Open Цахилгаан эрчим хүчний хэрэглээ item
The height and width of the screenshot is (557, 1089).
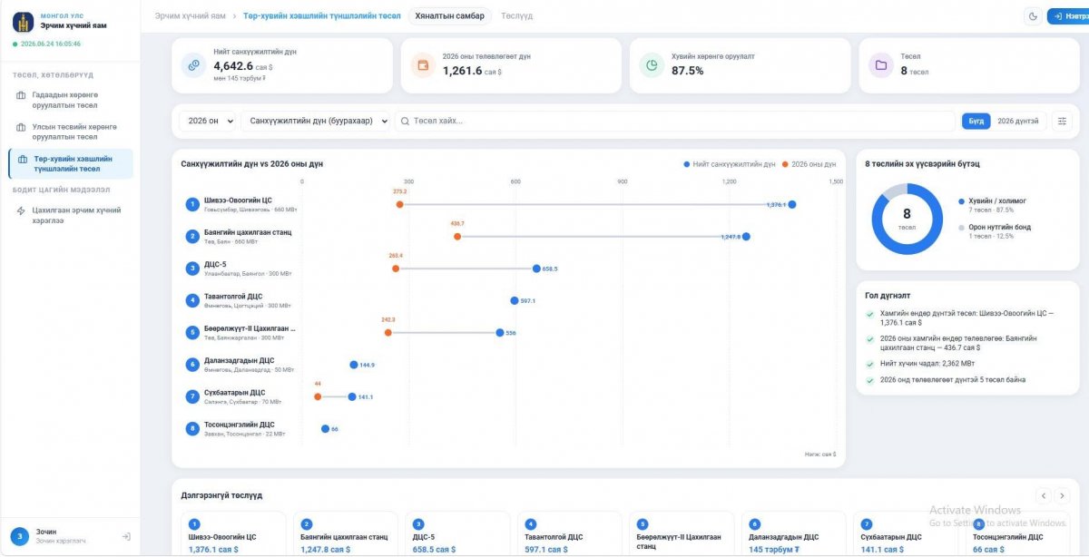coord(71,215)
